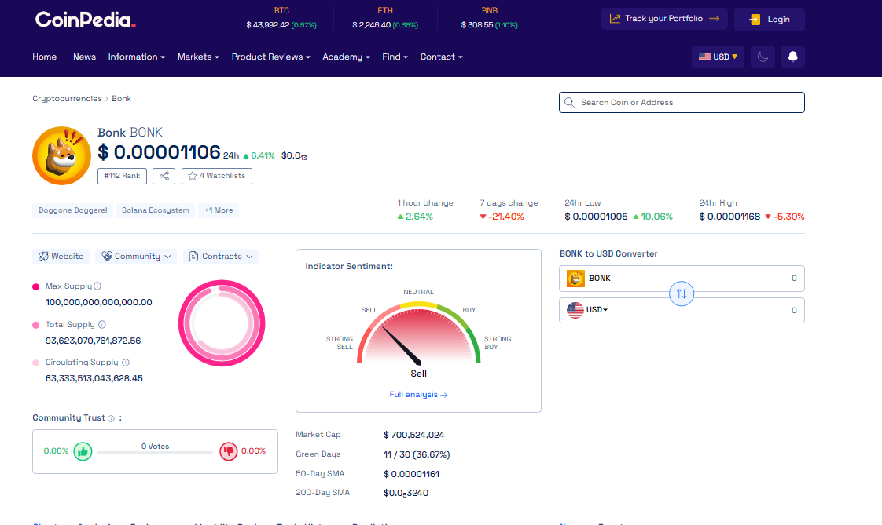Select Solana Ecosystem tag
The image size is (882, 525).
[x=155, y=210]
